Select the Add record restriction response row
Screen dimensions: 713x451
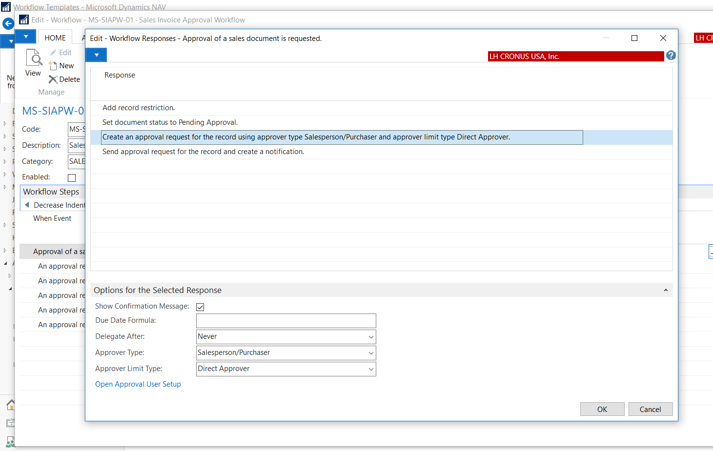(139, 108)
